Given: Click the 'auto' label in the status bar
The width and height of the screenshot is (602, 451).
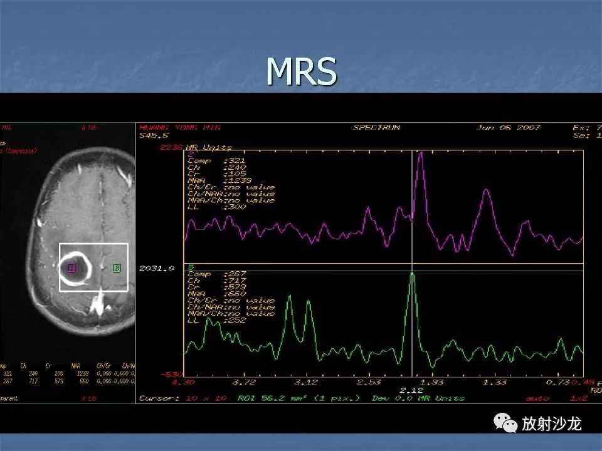Looking at the screenshot, I should coord(537,398).
